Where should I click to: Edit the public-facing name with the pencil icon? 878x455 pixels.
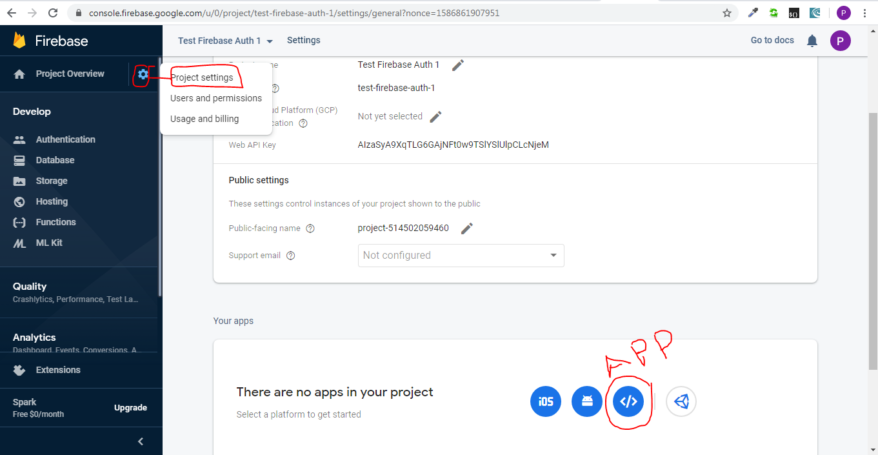point(466,228)
